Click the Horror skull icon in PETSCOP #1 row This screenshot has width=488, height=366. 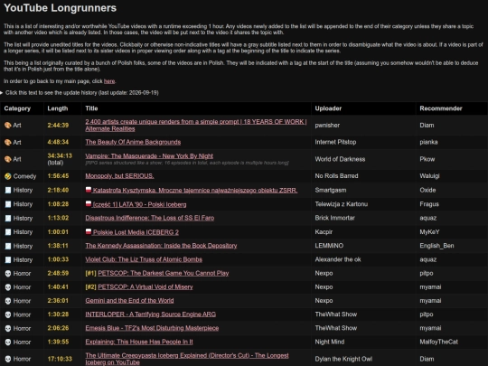click(x=8, y=274)
